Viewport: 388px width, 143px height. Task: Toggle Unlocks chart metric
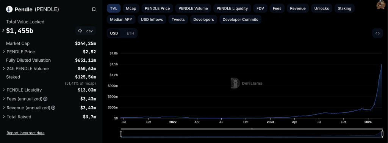[322, 8]
